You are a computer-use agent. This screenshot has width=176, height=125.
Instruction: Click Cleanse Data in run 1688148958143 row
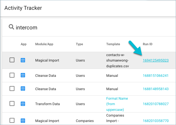[45, 89]
